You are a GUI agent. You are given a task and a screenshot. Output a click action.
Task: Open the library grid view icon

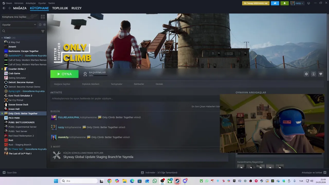point(43,17)
